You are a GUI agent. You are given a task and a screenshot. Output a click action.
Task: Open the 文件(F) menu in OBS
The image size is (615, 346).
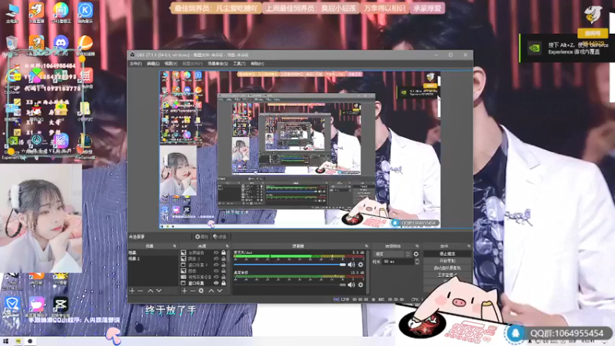[x=135, y=64]
